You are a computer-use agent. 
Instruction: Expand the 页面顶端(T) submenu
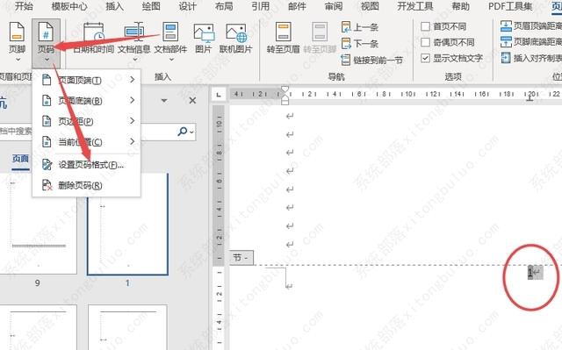pyautogui.click(x=86, y=80)
